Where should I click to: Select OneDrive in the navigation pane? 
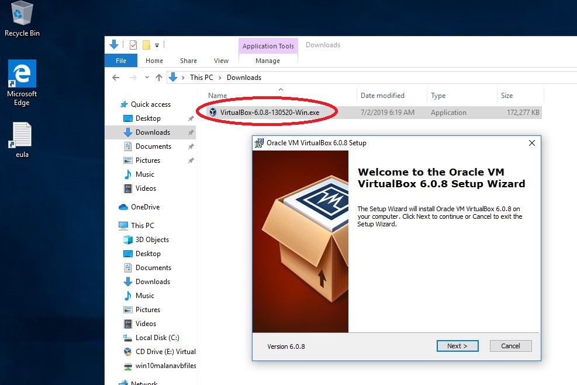[147, 206]
